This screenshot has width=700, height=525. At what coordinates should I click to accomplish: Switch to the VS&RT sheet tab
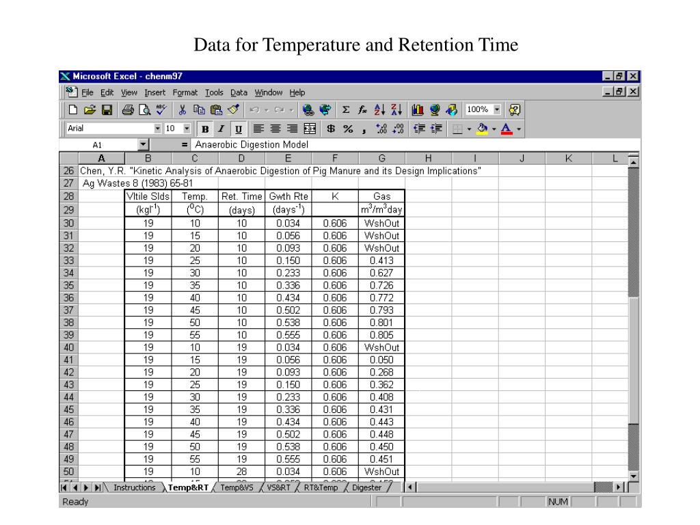(279, 487)
